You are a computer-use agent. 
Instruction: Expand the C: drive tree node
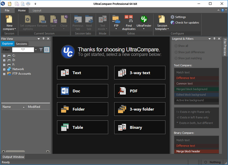pyautogui.click(x=4, y=55)
